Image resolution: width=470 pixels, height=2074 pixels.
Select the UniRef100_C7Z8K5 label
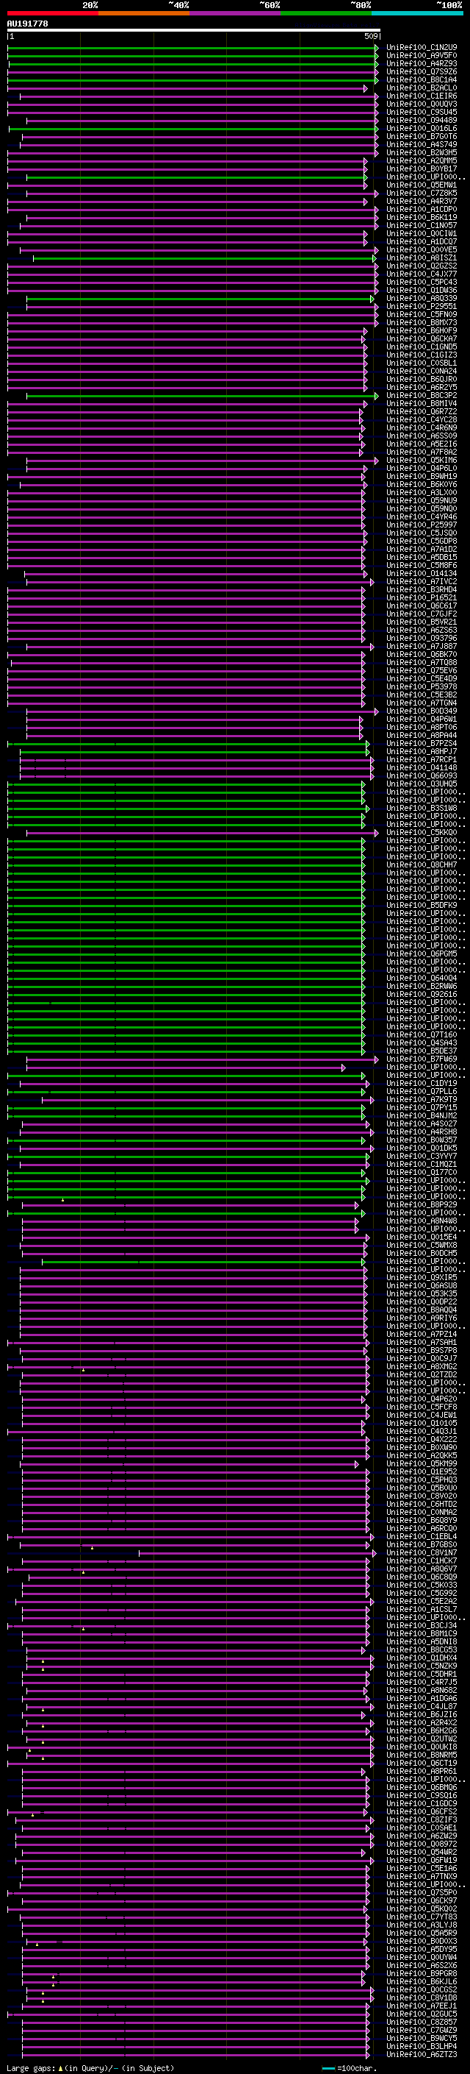coord(422,193)
